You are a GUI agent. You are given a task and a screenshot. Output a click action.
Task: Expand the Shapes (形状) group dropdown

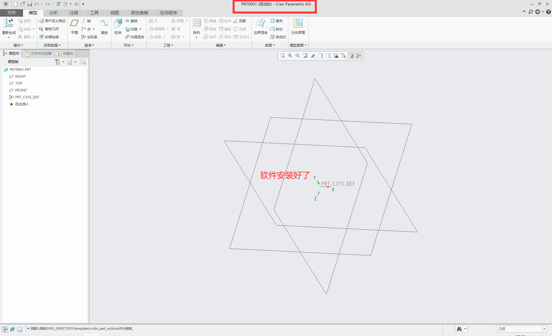pyautogui.click(x=129, y=45)
